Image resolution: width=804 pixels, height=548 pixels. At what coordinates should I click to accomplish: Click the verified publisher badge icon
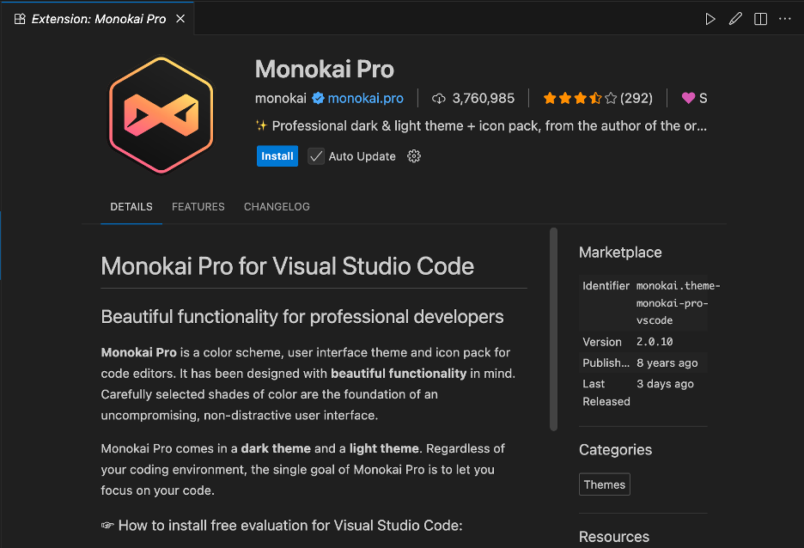(318, 98)
